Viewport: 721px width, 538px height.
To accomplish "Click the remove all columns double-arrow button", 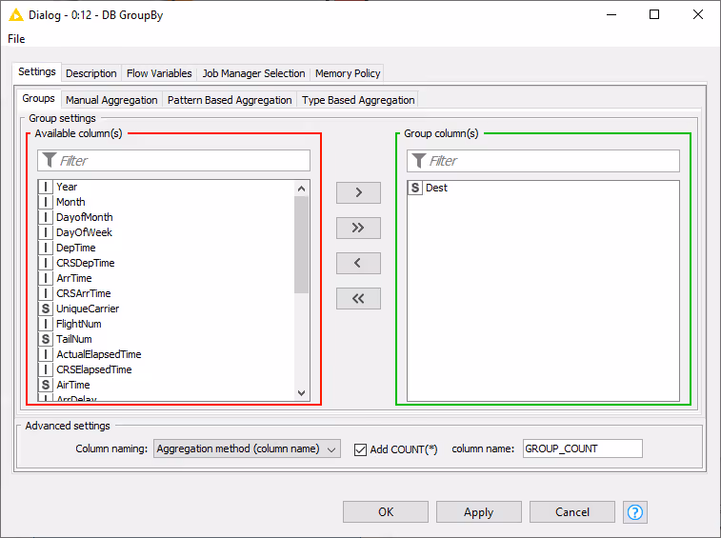I will tap(358, 298).
